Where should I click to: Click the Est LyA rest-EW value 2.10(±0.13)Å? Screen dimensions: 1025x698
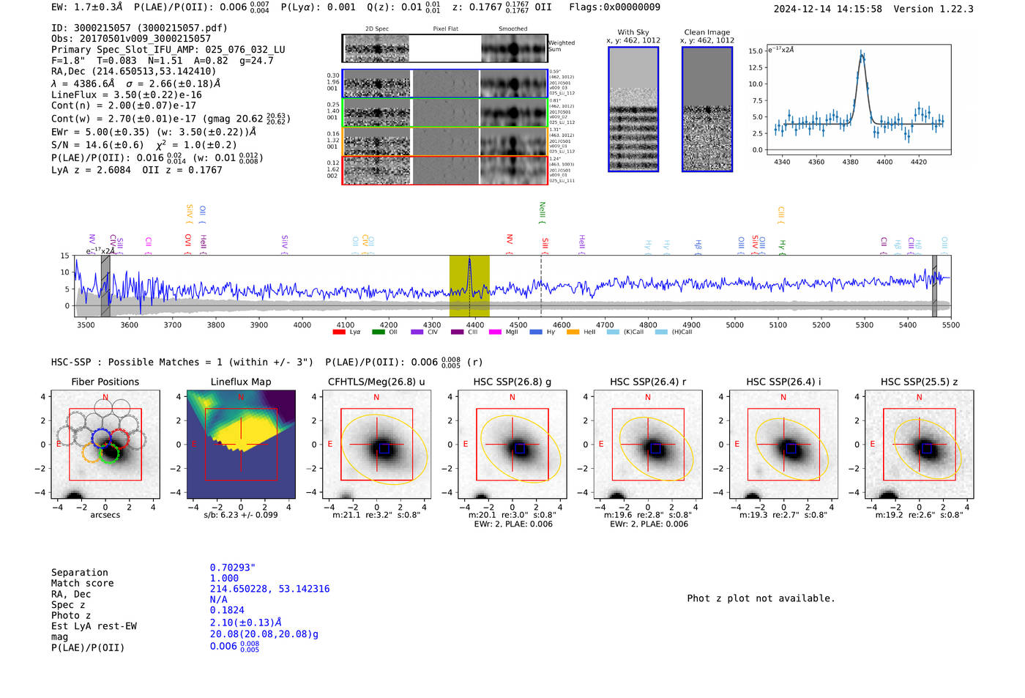coord(246,623)
